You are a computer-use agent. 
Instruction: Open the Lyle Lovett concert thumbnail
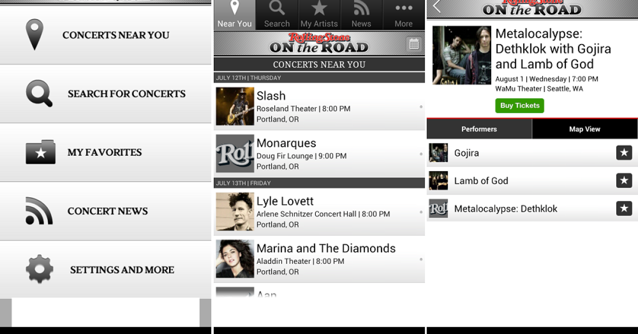(x=234, y=212)
